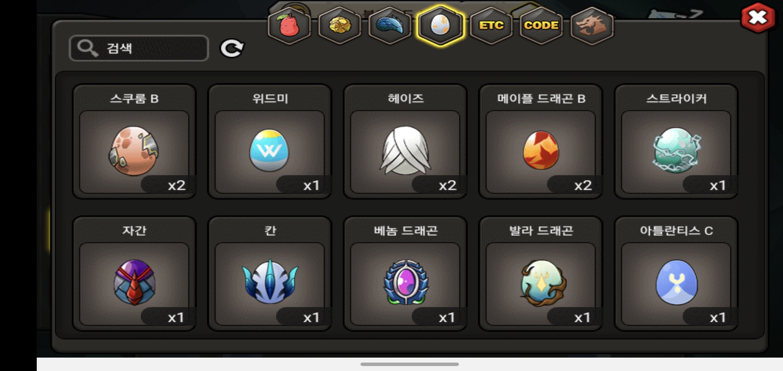This screenshot has height=371, width=783.
Task: Choose the 자간 purple egg
Action: [134, 274]
